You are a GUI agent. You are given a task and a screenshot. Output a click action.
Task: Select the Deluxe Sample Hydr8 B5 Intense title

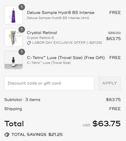point(60,13)
